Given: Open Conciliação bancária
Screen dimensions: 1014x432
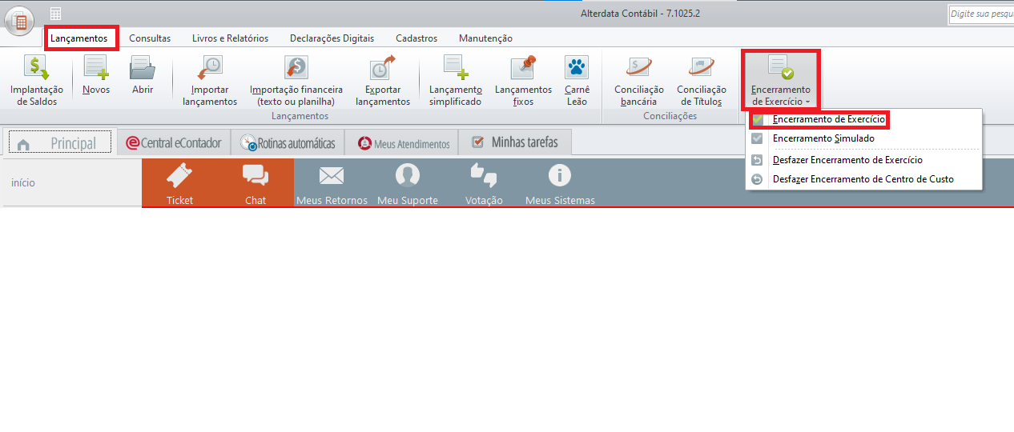Looking at the screenshot, I should pos(638,82).
